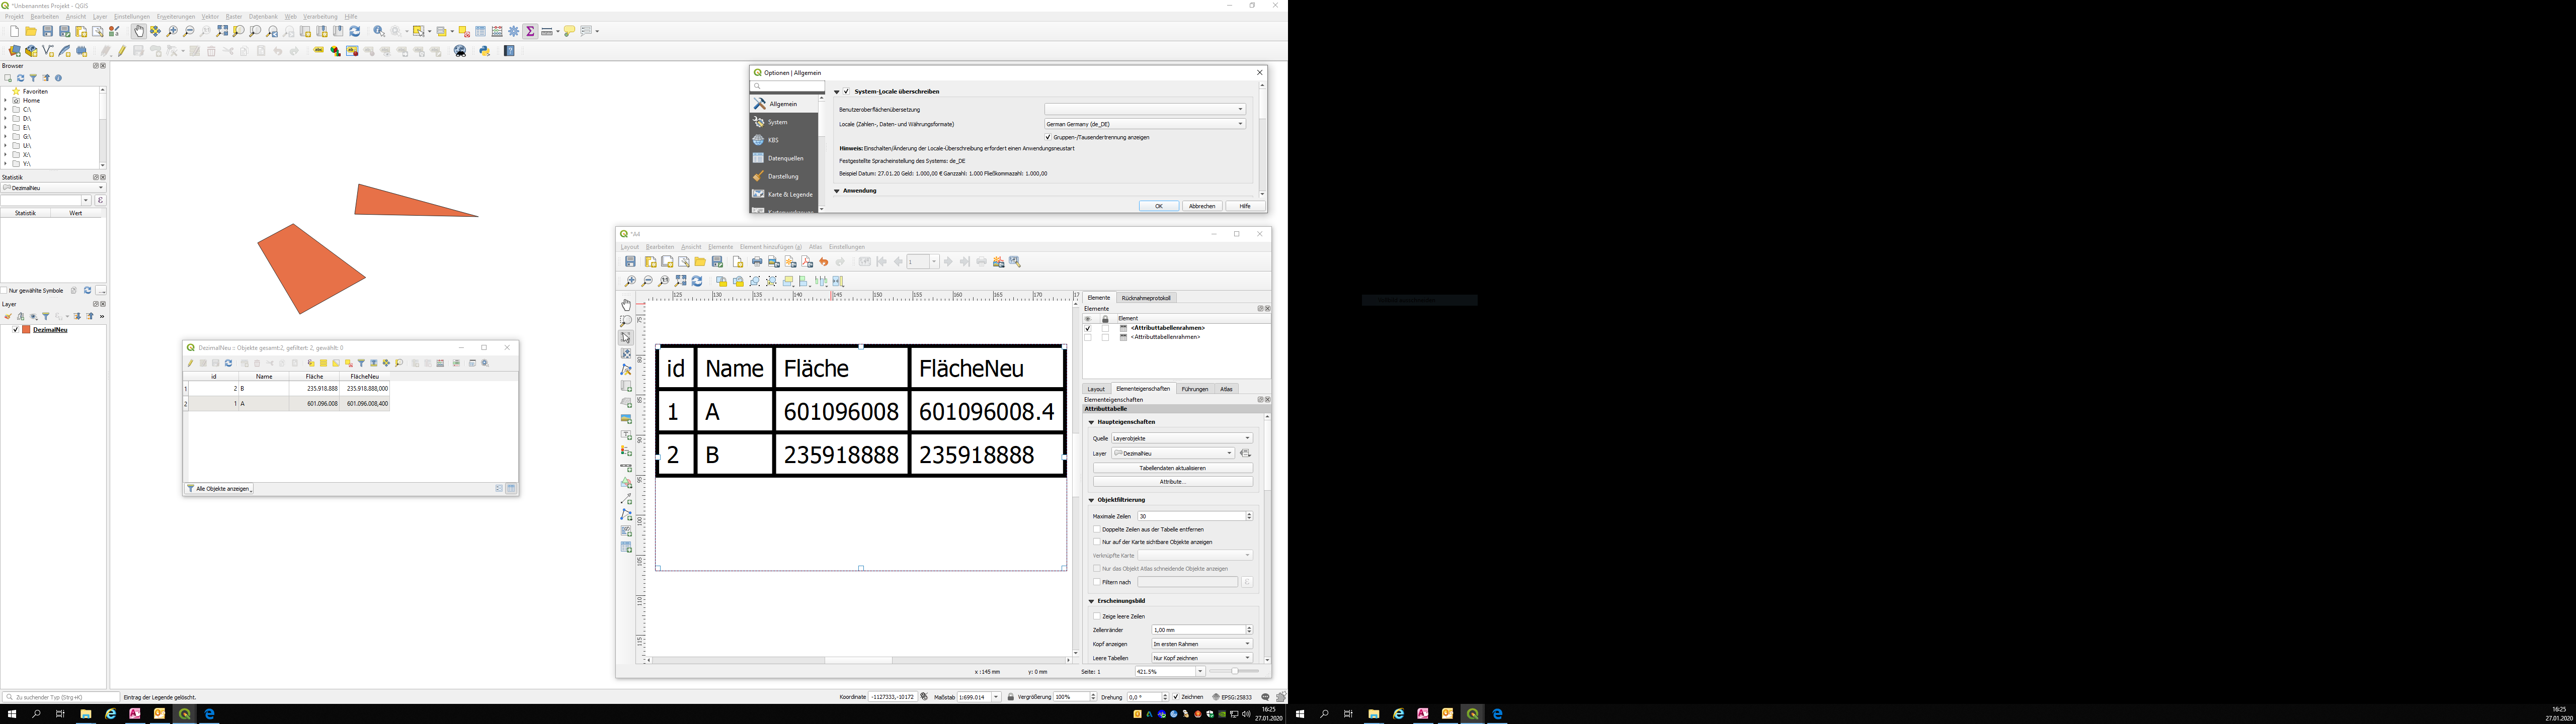
Task: Export the layout as PDF
Action: [x=806, y=262]
